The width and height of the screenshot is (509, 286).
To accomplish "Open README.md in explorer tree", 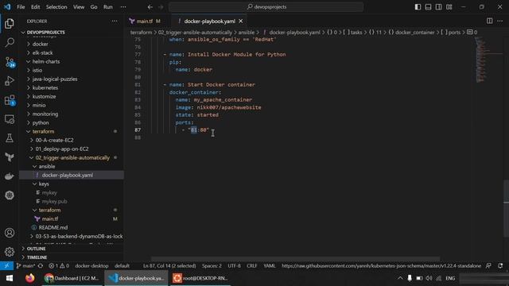I will [x=53, y=228].
